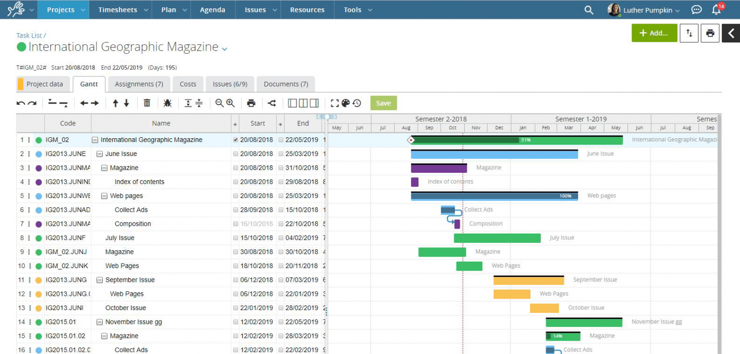Screen dimensions: 740x354
Task: Undo the last Gantt change
Action: (20, 103)
